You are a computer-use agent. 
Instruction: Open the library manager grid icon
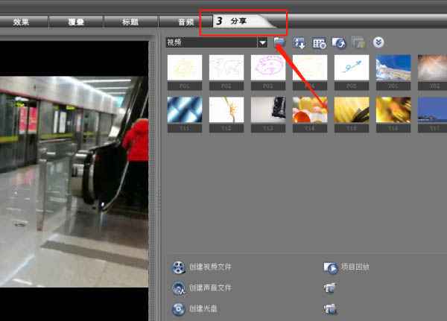319,43
